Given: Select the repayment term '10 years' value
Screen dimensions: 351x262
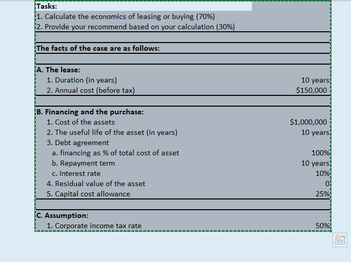Looking at the screenshot, I should (x=315, y=164).
